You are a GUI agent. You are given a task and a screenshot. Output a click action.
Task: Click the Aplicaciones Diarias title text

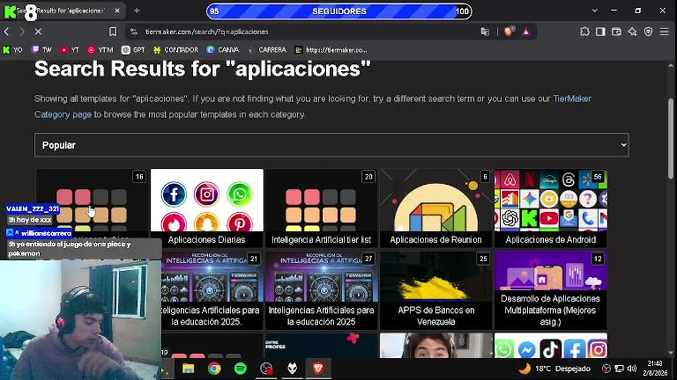207,240
